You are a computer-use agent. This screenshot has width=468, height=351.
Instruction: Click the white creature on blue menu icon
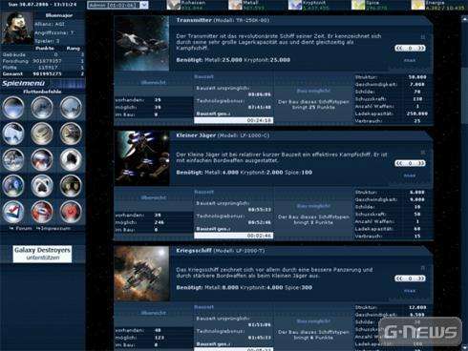(13, 134)
